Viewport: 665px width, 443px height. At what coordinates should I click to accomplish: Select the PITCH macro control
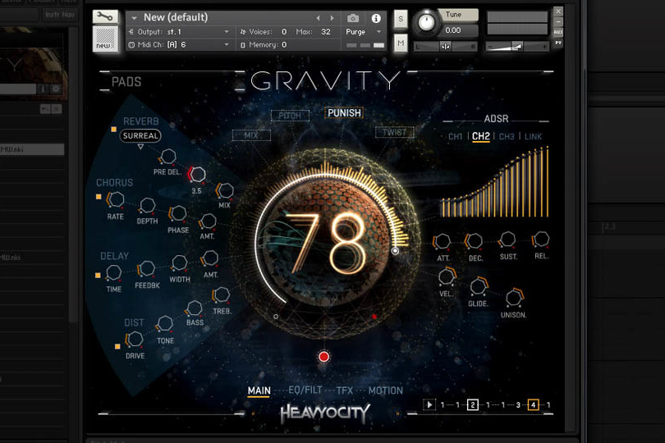click(290, 116)
